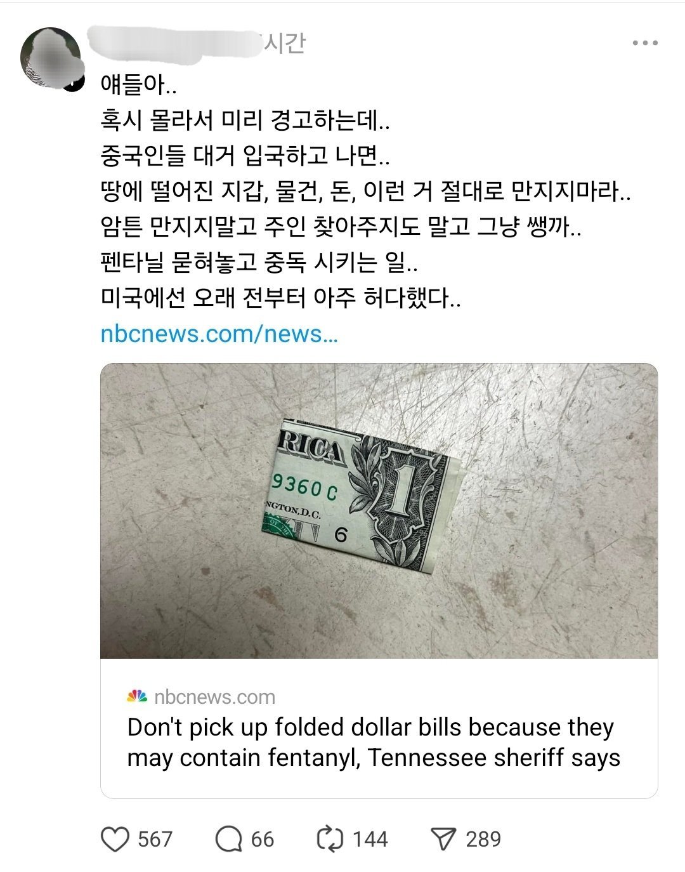
Task: Click the blurred username beside avatar
Action: coord(174,43)
